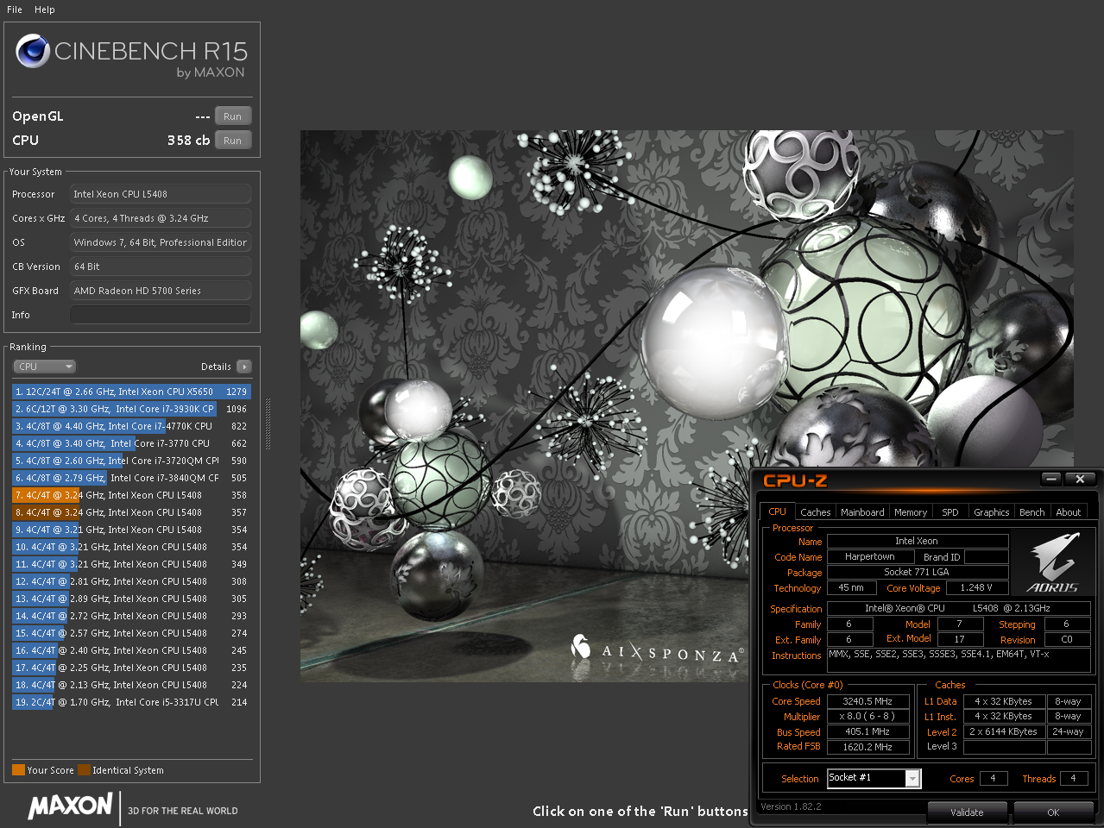
Task: Click the CPU-Z title logo
Action: [x=795, y=480]
